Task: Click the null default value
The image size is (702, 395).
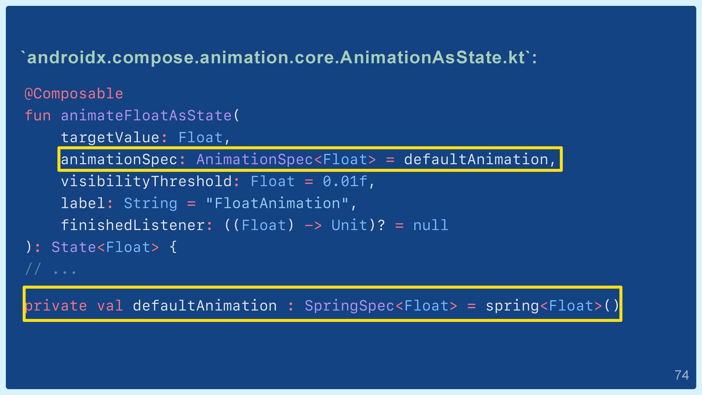Action: click(430, 225)
